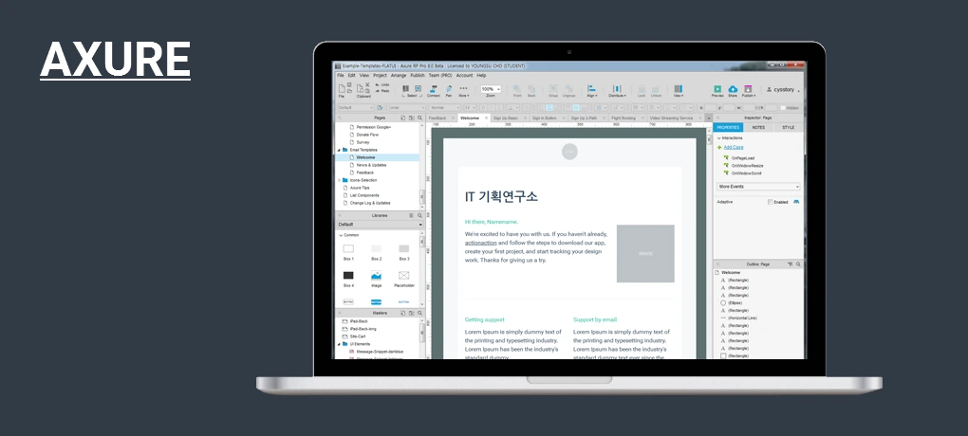Select the OnWindowResize event
The width and height of the screenshot is (968, 436).
point(747,166)
